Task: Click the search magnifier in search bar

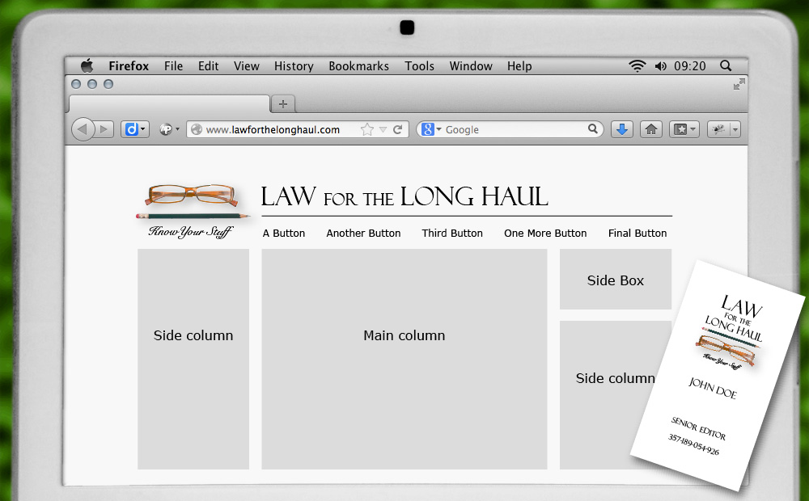Action: (593, 128)
